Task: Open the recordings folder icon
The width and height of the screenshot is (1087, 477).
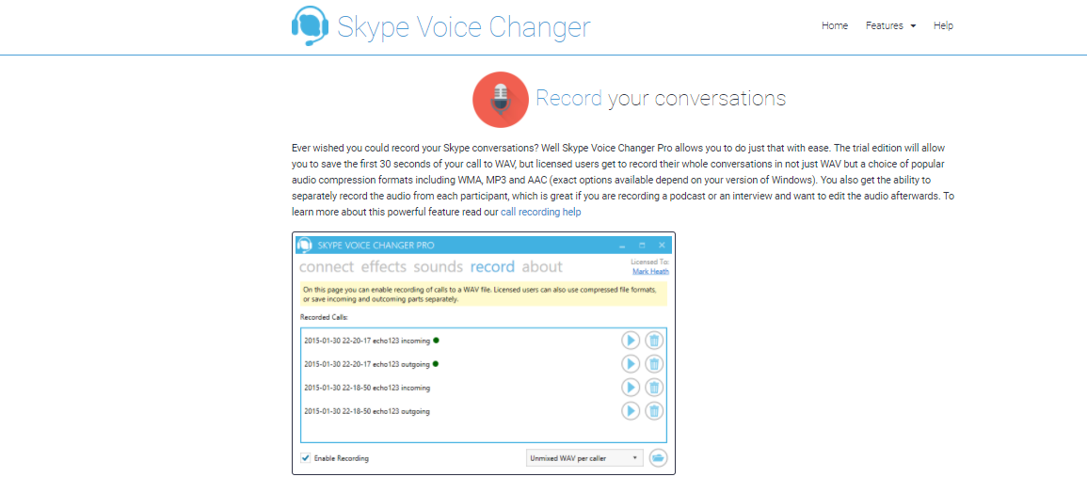Action: pyautogui.click(x=658, y=458)
